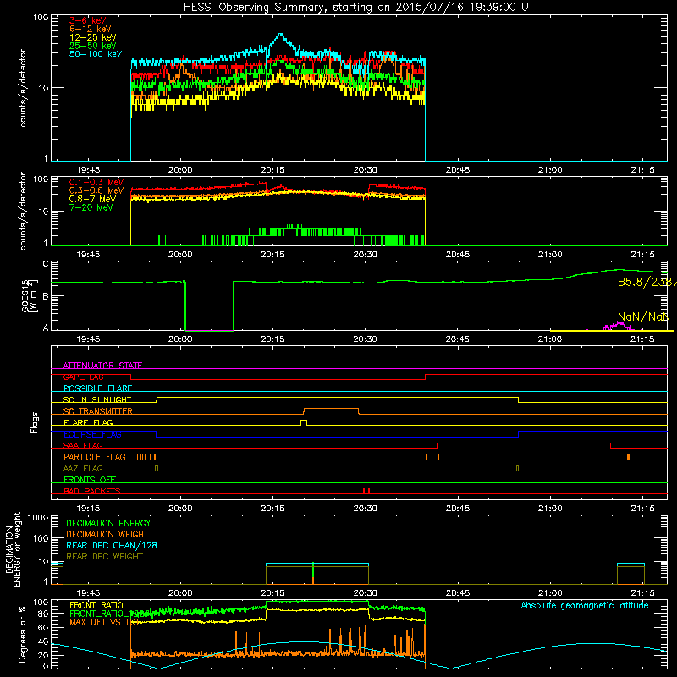Click the 0.1-0.3 MeV legend entry
Screen dimensions: 677x677
click(x=96, y=182)
